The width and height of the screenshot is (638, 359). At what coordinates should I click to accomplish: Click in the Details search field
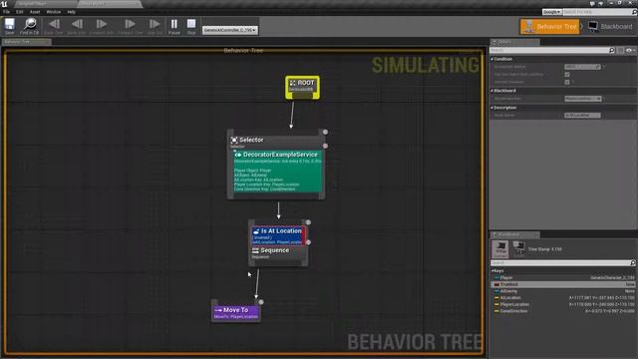coord(549,50)
